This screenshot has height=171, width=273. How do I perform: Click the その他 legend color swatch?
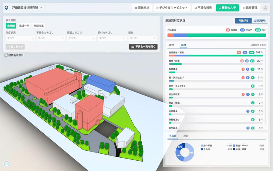[202, 149]
